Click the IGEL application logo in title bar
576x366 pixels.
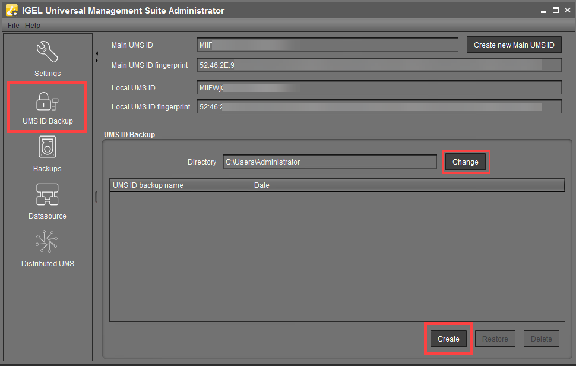(x=11, y=10)
